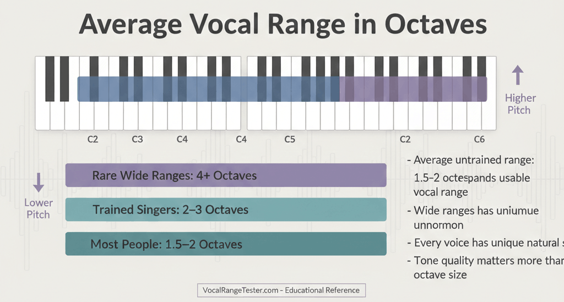Click the blue range overlay on the keyboard
The width and height of the screenshot is (564, 302).
tap(208, 89)
